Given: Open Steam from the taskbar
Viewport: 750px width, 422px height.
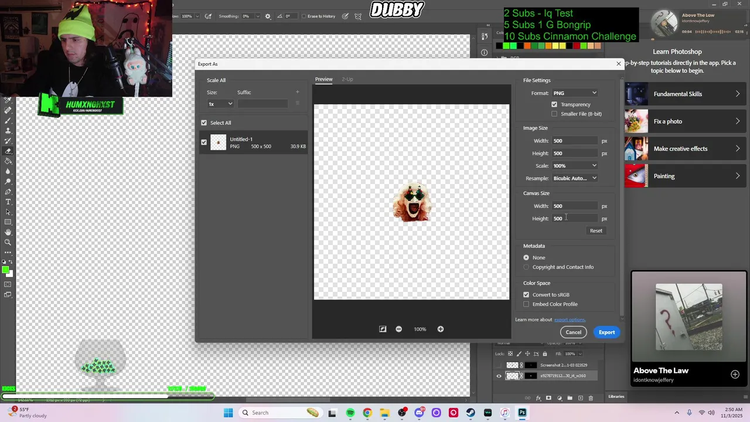Looking at the screenshot, I should pos(471,413).
